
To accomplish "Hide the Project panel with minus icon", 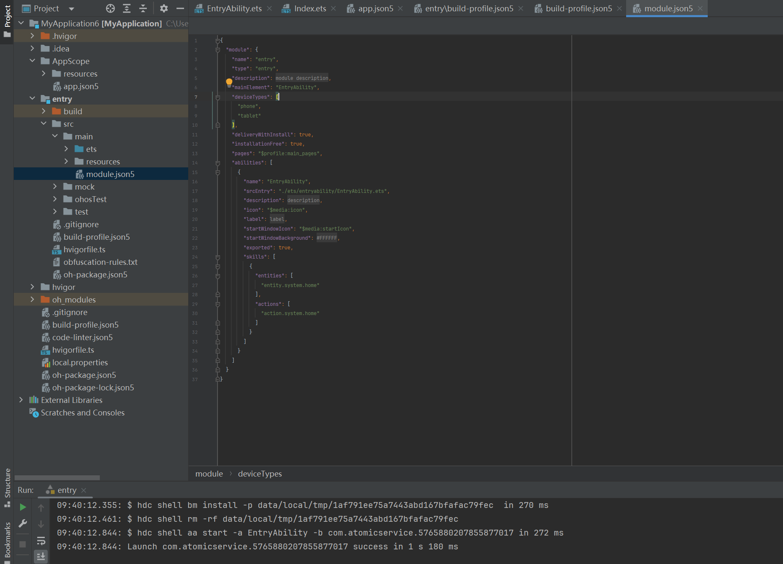I will (x=180, y=8).
